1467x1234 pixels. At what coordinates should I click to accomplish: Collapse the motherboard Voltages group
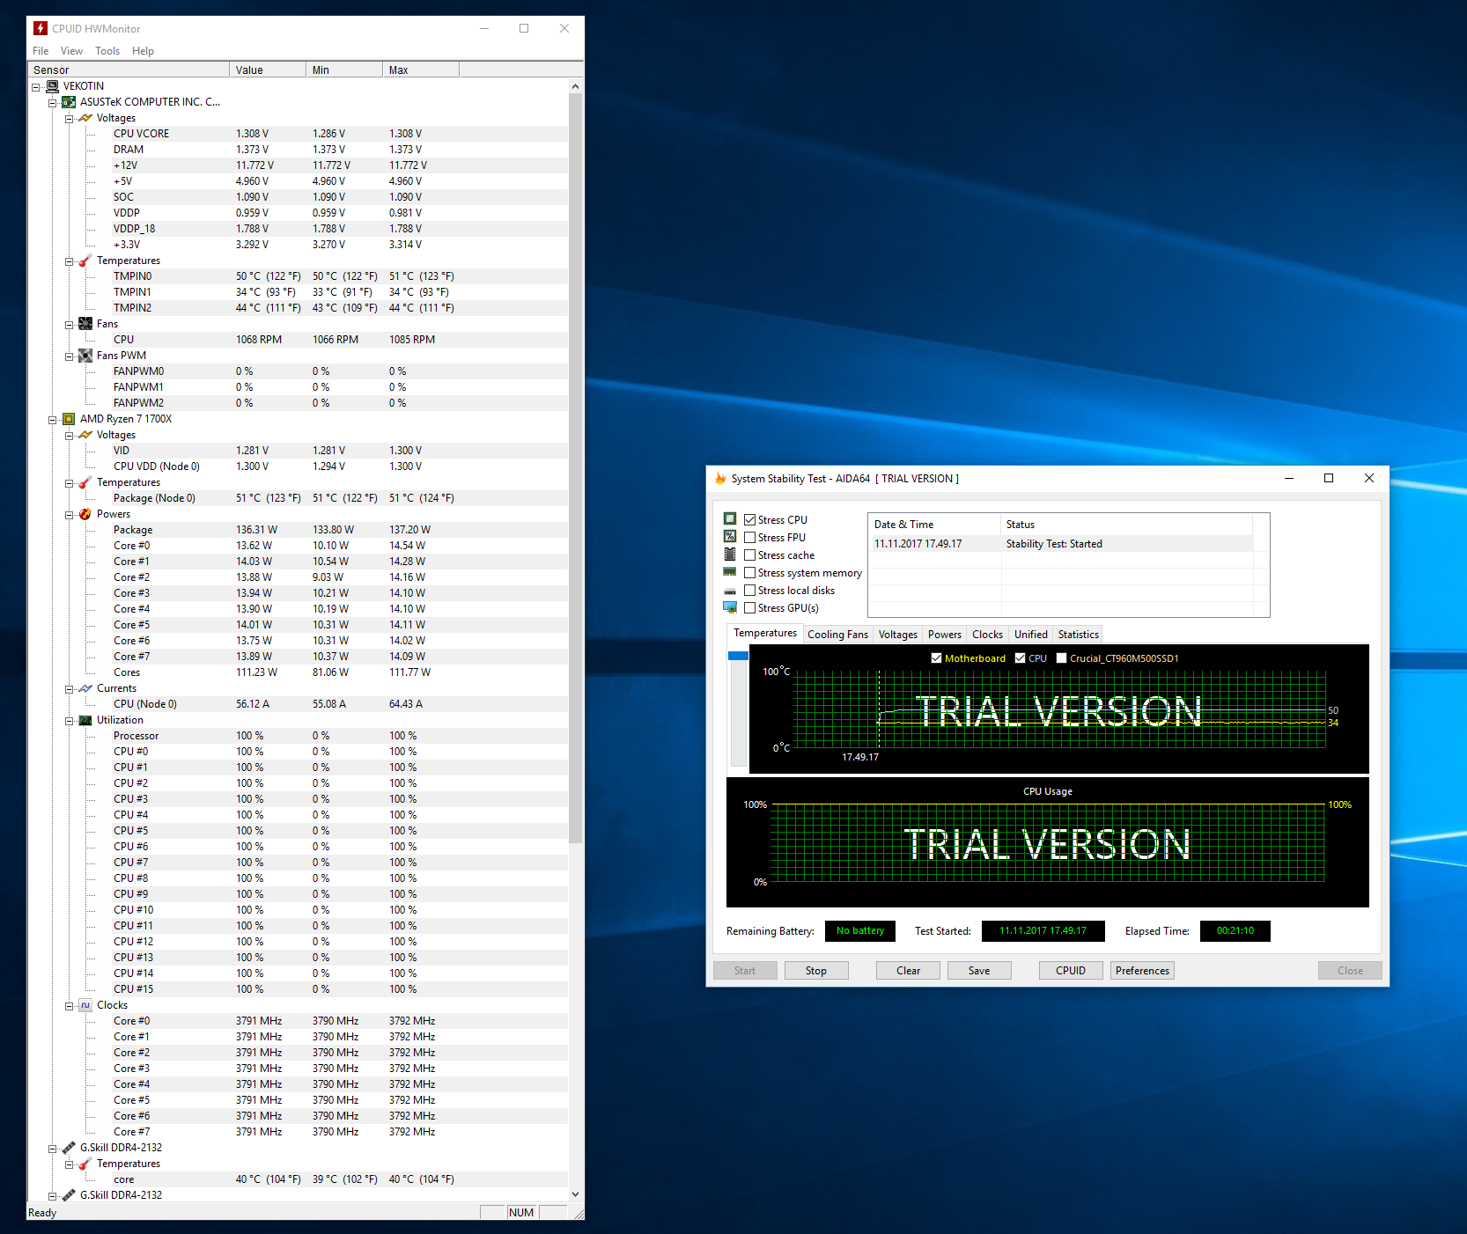[70, 119]
